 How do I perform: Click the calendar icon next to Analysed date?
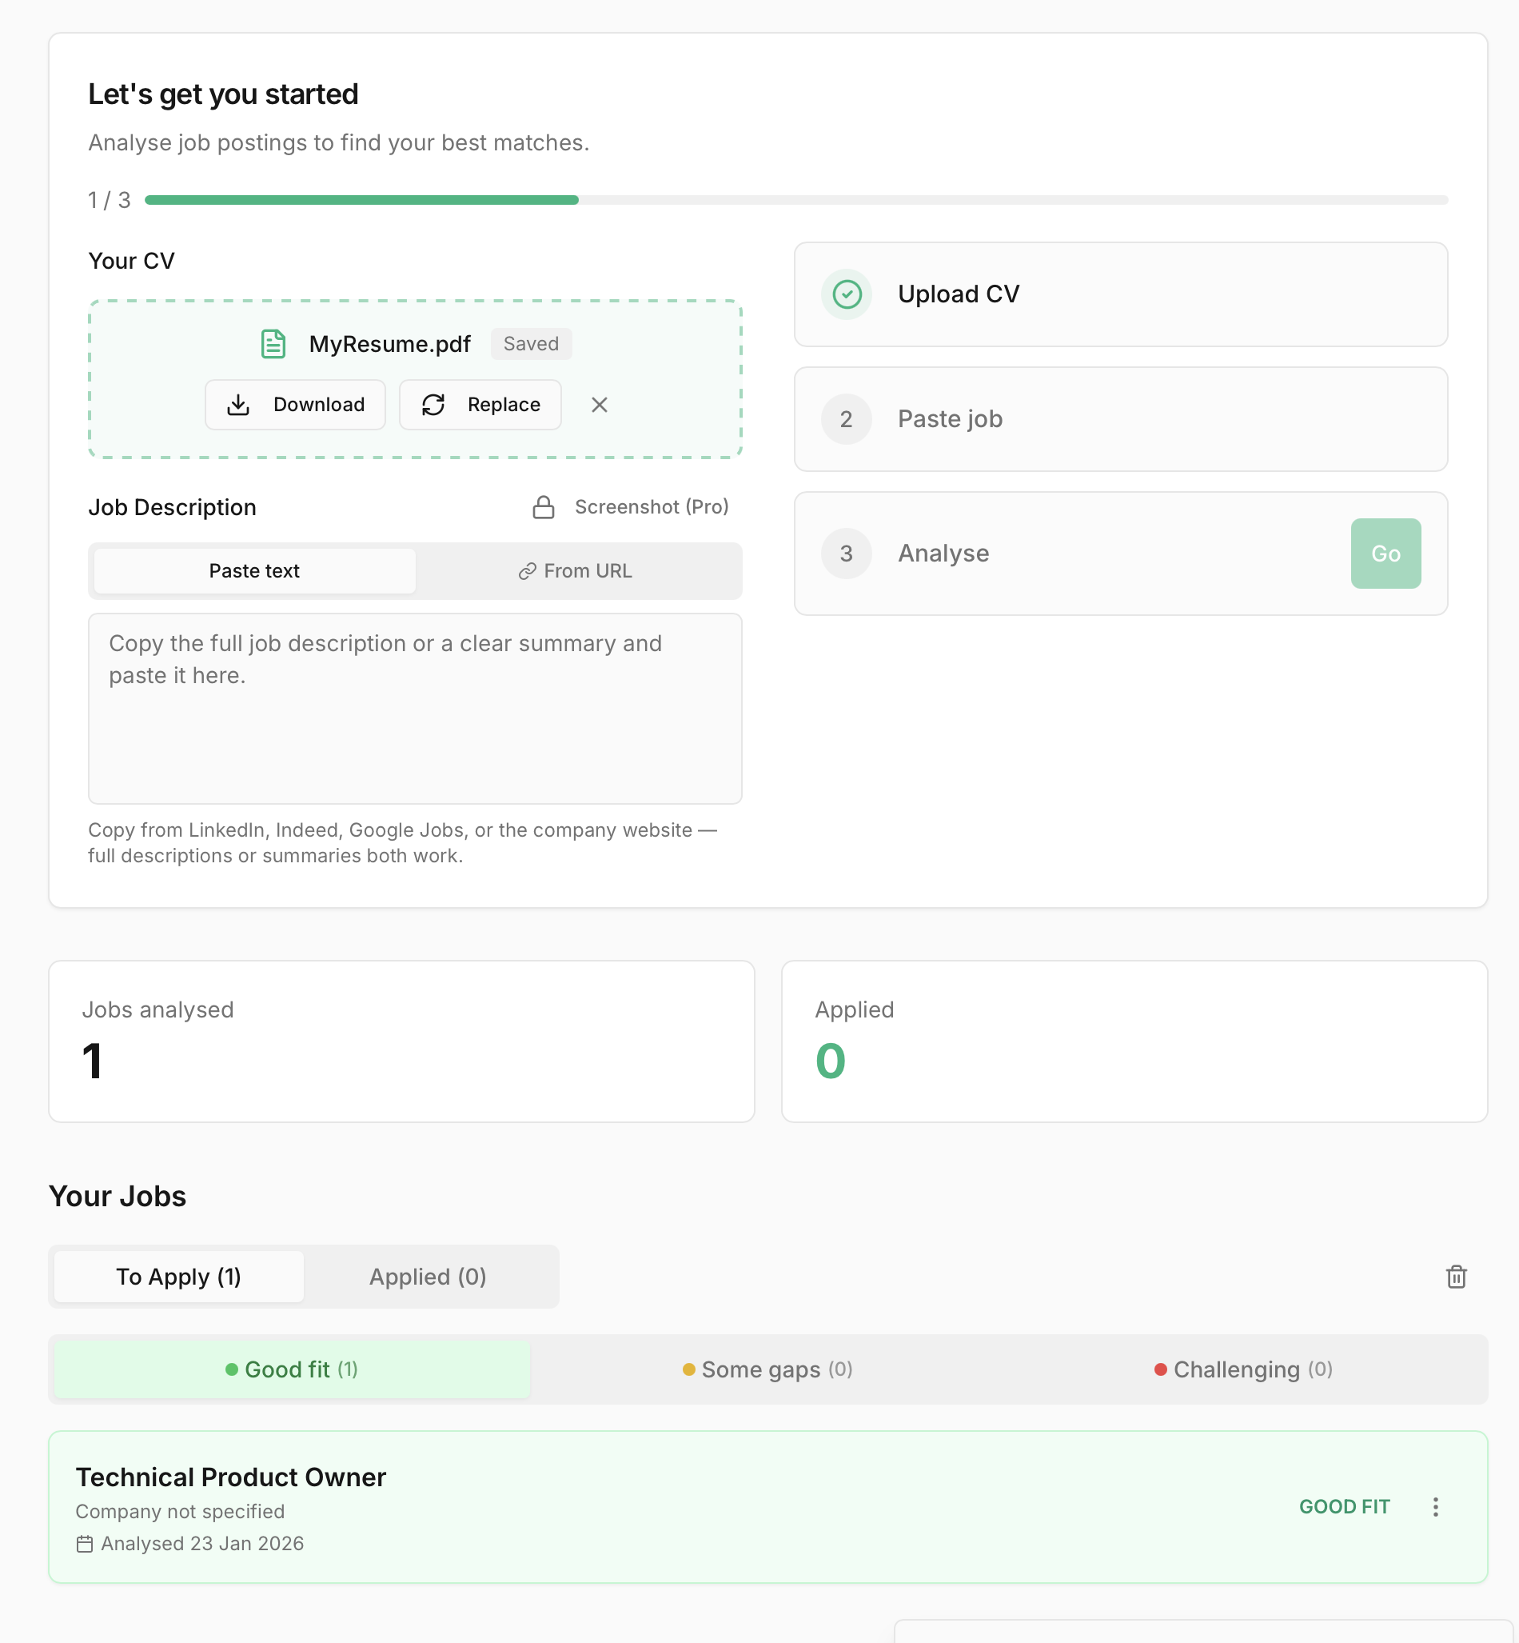click(x=86, y=1544)
